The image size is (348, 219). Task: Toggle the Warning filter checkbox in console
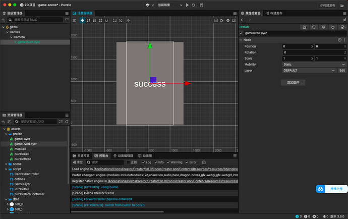click(x=168, y=162)
